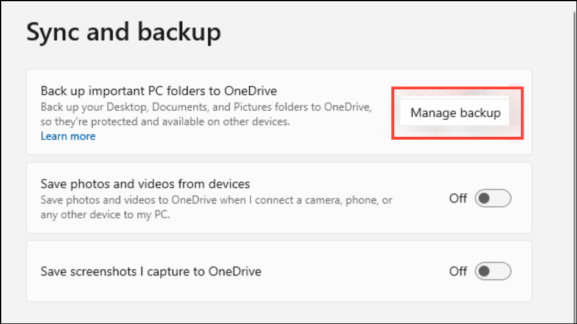Click the Sync and backup heading

coord(123,32)
